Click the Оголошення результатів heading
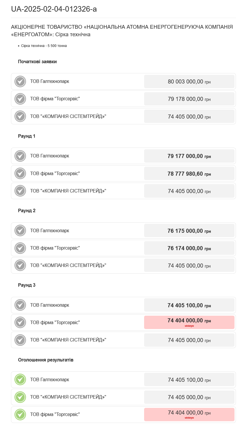The height and width of the screenshot is (427, 242). 46,360
